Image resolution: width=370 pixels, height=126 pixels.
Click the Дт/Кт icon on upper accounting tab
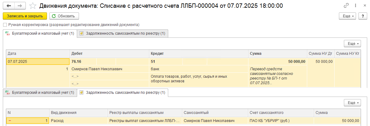[7, 34]
